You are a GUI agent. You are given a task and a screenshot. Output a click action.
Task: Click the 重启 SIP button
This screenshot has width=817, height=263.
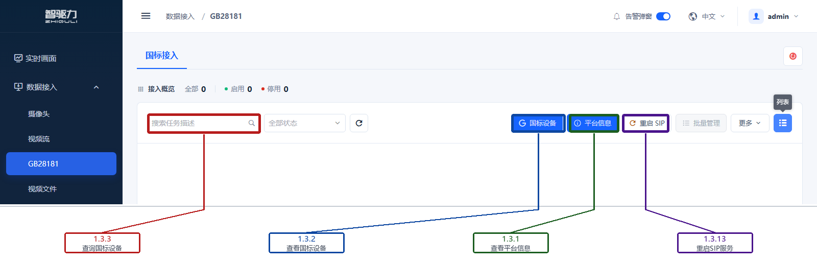tap(646, 123)
